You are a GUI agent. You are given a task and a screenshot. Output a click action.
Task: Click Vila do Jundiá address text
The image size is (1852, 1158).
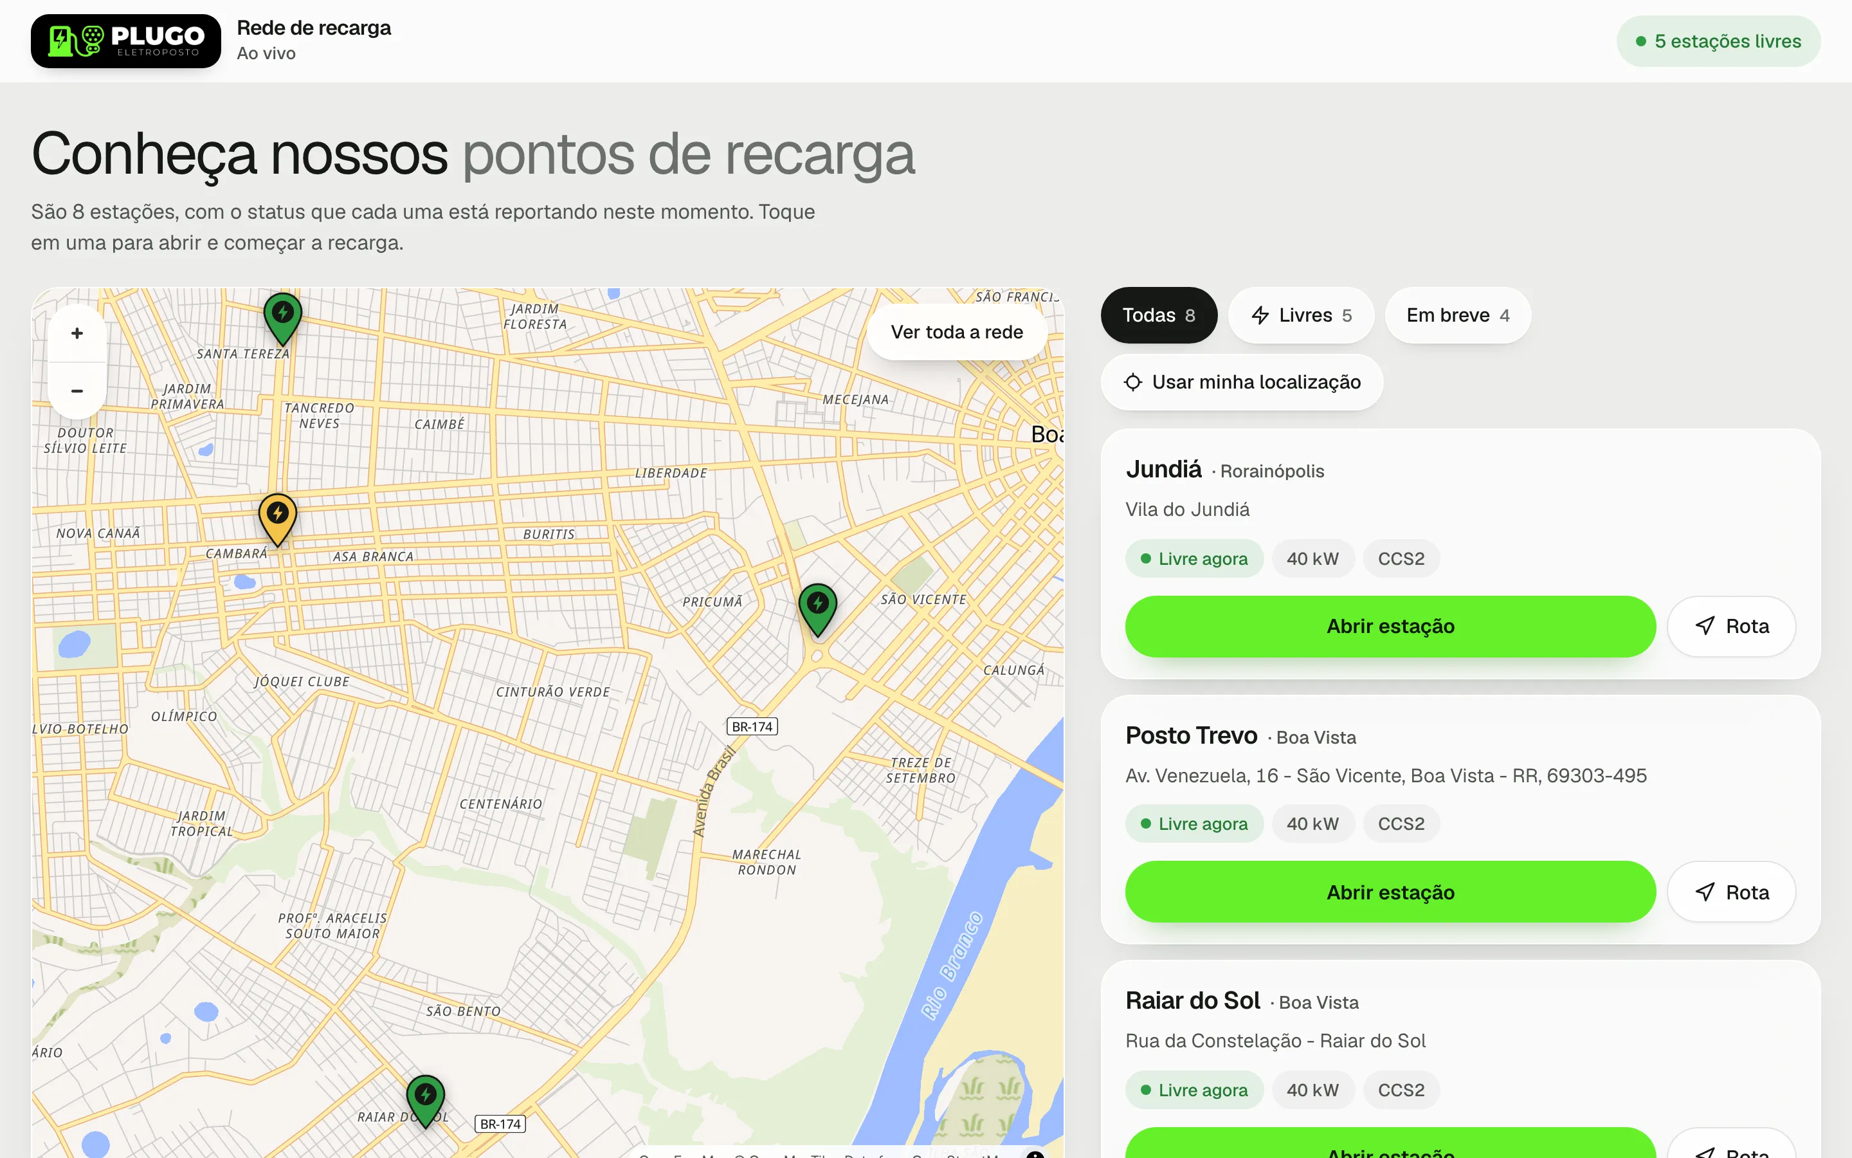[1187, 510]
